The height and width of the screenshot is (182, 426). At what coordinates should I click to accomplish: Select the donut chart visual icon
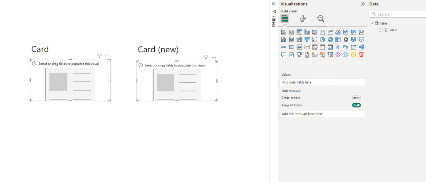(x=330, y=39)
